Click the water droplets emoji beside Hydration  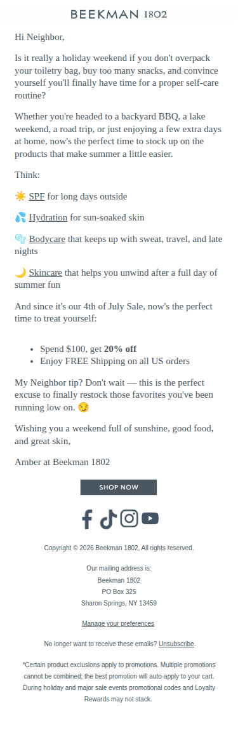[x=20, y=218]
